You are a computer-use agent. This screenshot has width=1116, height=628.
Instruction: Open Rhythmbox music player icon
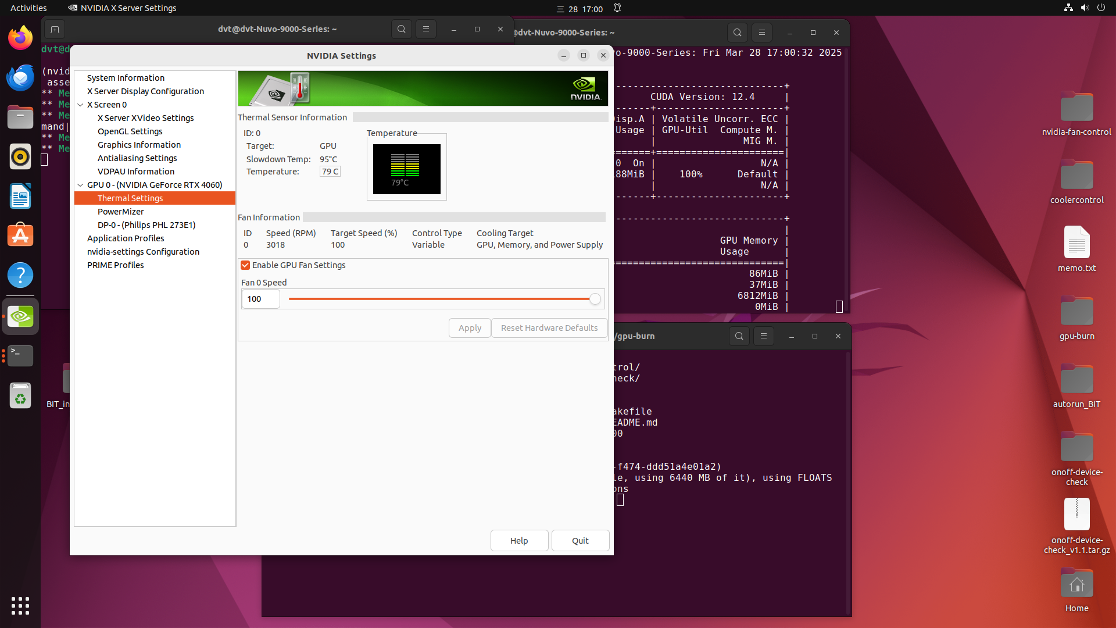[20, 156]
